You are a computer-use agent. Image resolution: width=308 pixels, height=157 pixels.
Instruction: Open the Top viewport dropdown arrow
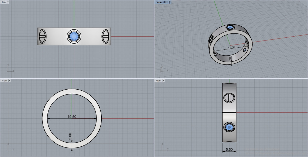click(8, 2)
